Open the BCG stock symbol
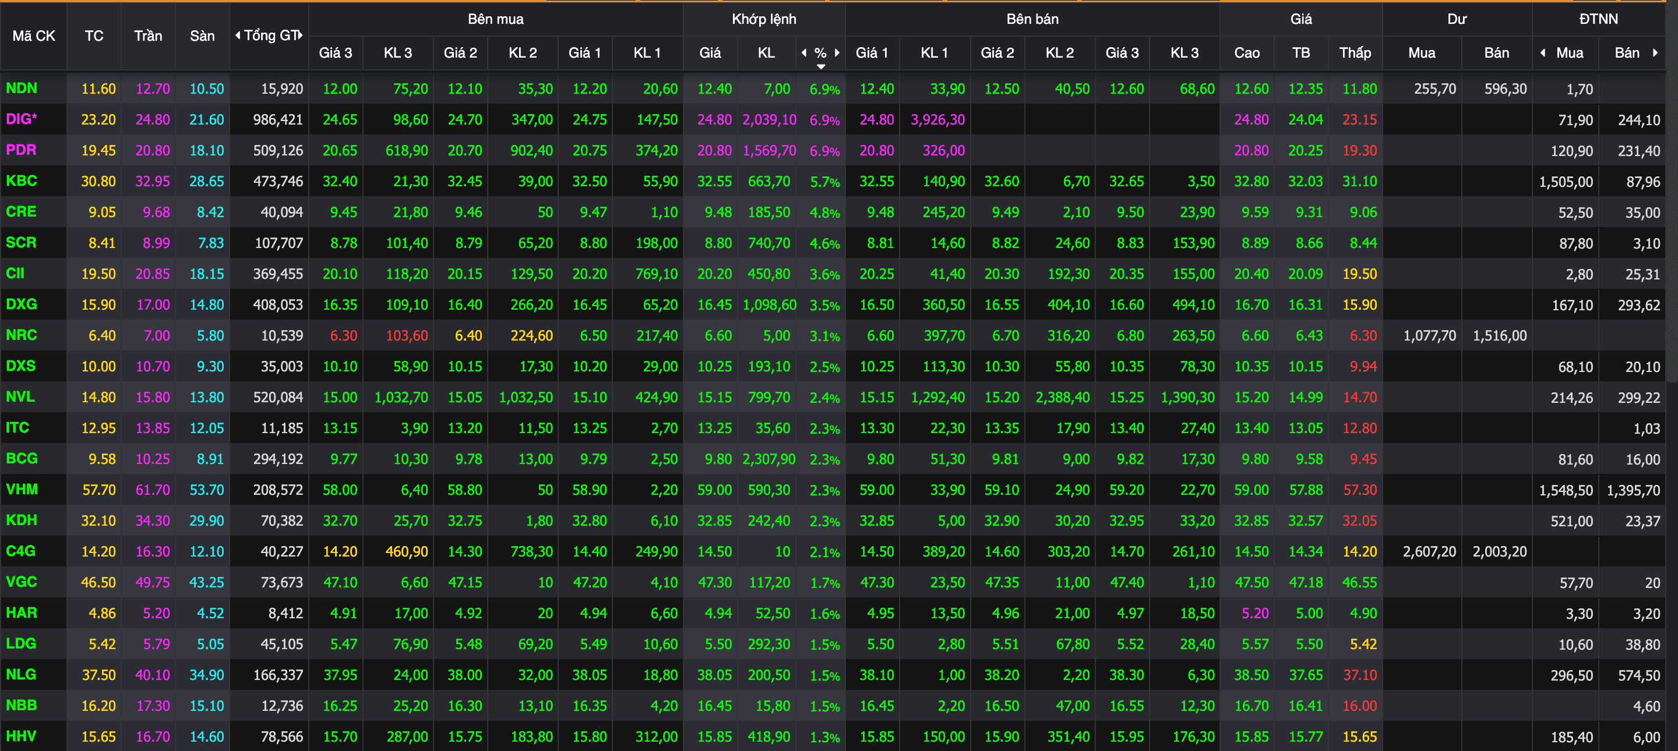Screen dimensions: 1678x751 click(22, 458)
